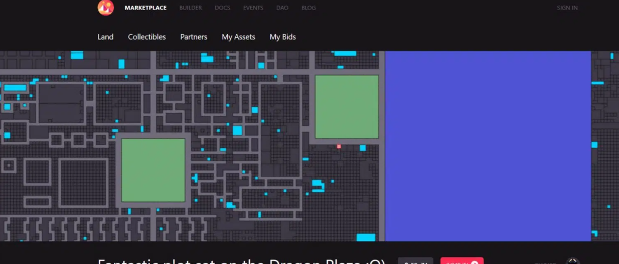Open the MARKETPLACE nav item
Viewport: 619px width, 264px height.
click(x=145, y=8)
